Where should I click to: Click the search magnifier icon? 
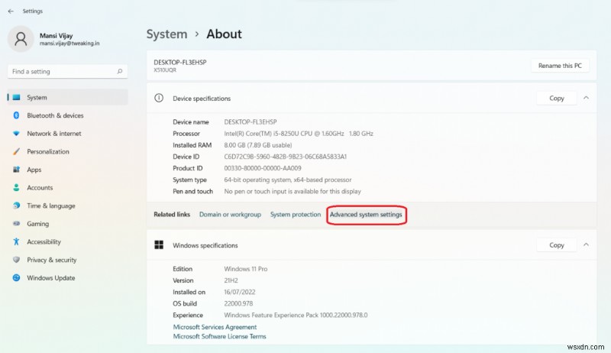[120, 71]
